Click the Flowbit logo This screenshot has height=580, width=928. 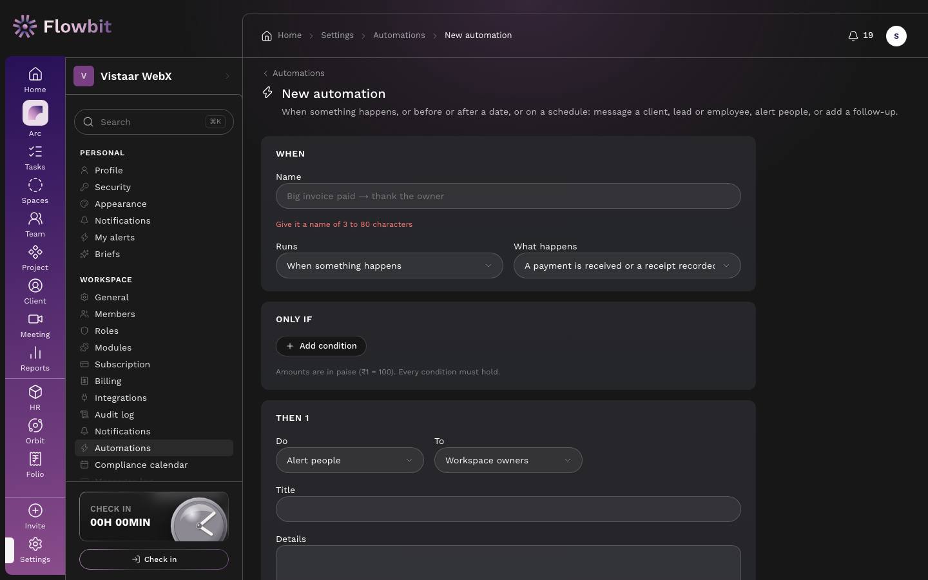pos(62,26)
